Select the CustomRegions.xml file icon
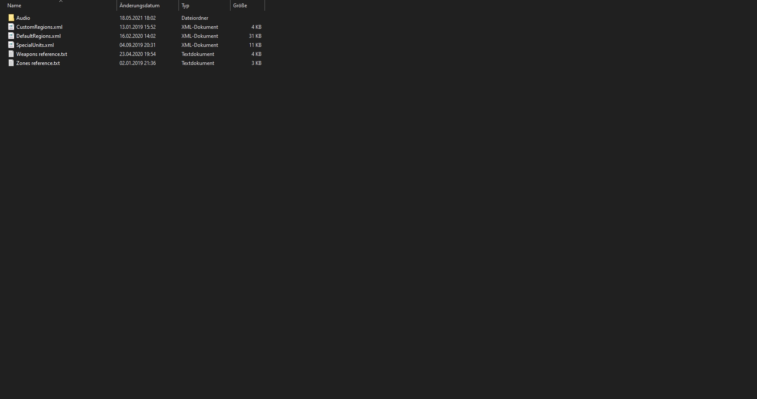This screenshot has height=399, width=757. tap(11, 27)
